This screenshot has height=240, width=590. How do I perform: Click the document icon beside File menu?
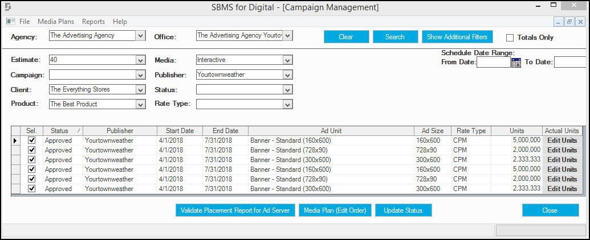coord(10,22)
